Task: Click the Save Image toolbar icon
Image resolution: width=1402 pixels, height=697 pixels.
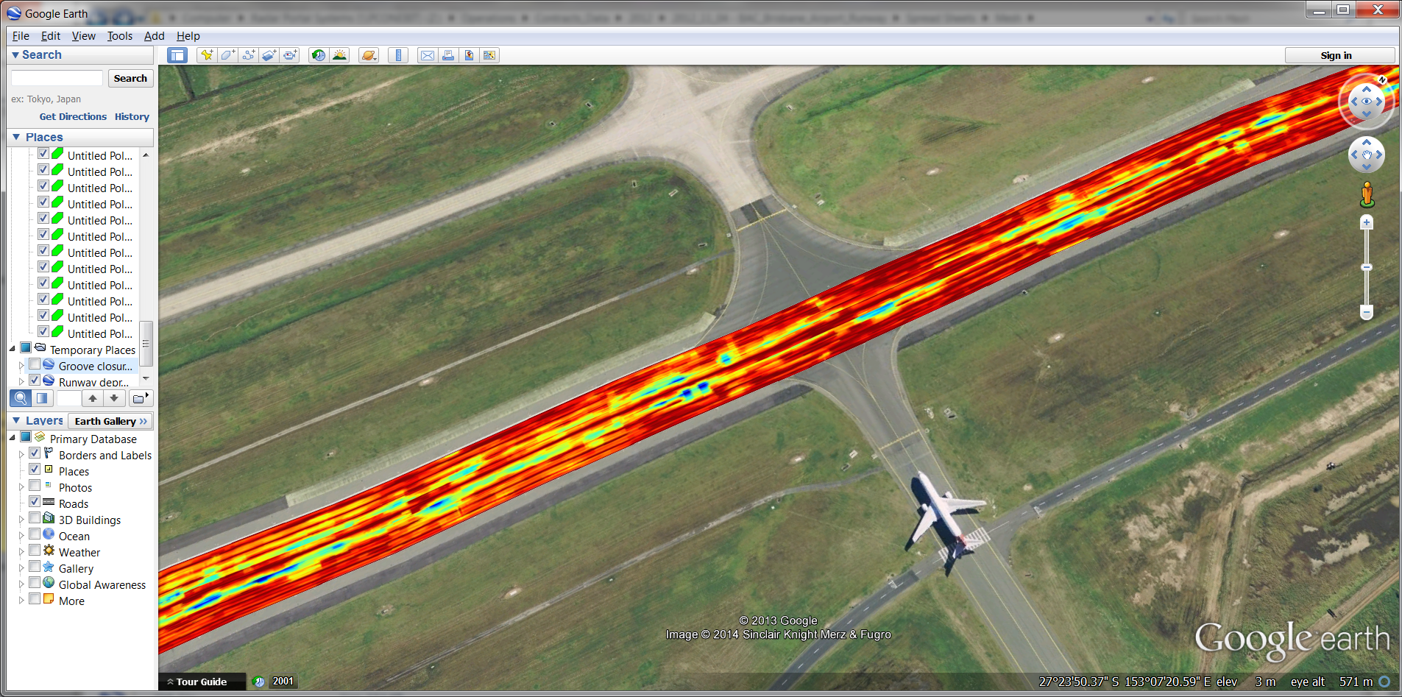Action: [x=468, y=55]
